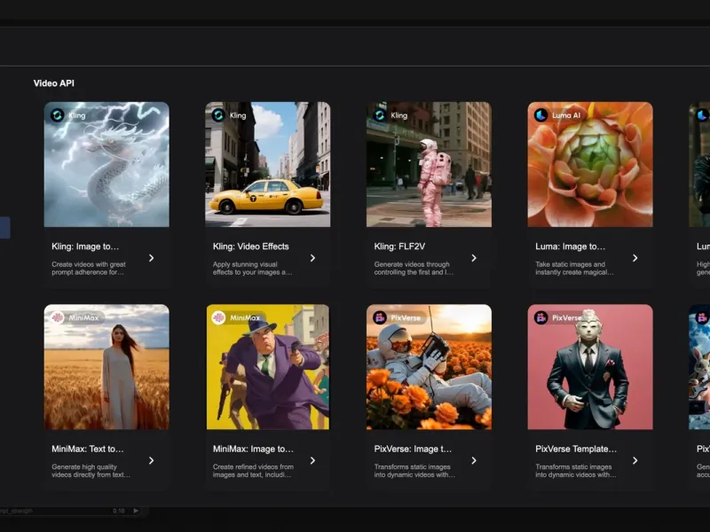
Task: Click the 0.10 strength value field
Action: point(119,511)
